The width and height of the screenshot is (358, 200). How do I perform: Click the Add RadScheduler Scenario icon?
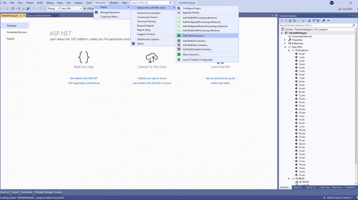tap(179, 49)
